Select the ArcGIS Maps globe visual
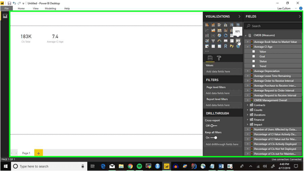The width and height of the screenshot is (304, 171). tap(238, 46)
